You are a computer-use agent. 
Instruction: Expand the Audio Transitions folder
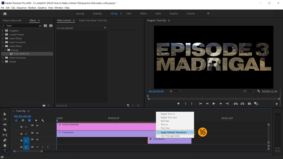[3, 42]
